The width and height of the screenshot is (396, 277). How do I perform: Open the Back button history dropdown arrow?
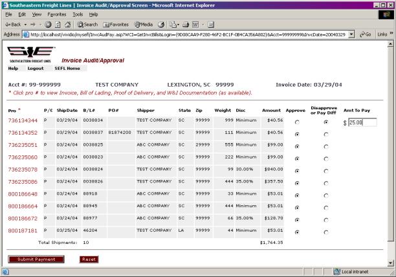(x=23, y=24)
